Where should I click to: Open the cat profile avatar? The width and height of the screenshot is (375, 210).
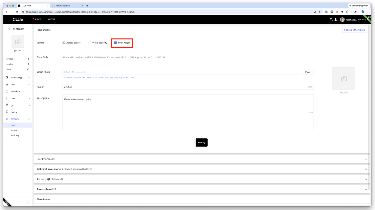[x=342, y=20]
